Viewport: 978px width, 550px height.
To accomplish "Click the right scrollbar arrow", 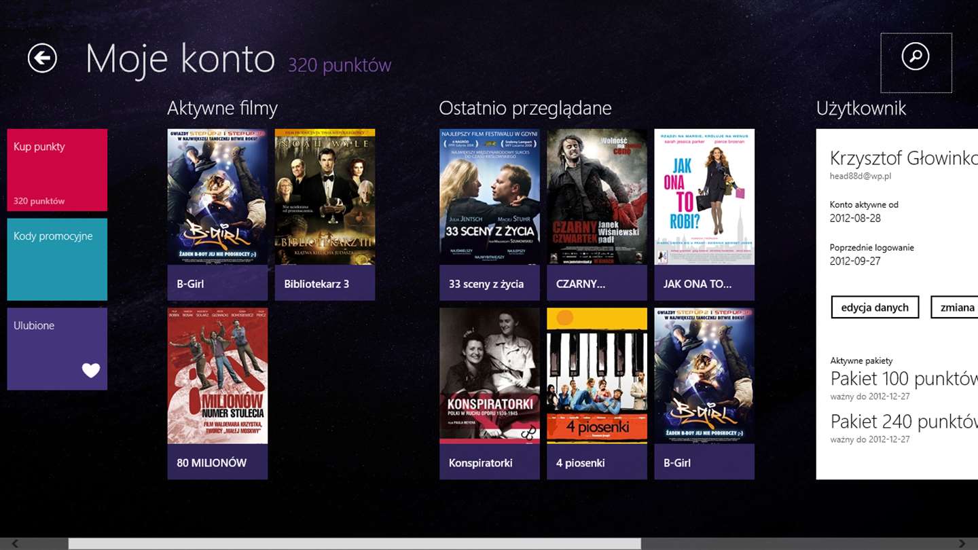I will pyautogui.click(x=962, y=544).
